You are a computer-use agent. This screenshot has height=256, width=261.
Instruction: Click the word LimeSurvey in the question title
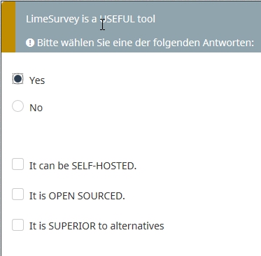52,19
